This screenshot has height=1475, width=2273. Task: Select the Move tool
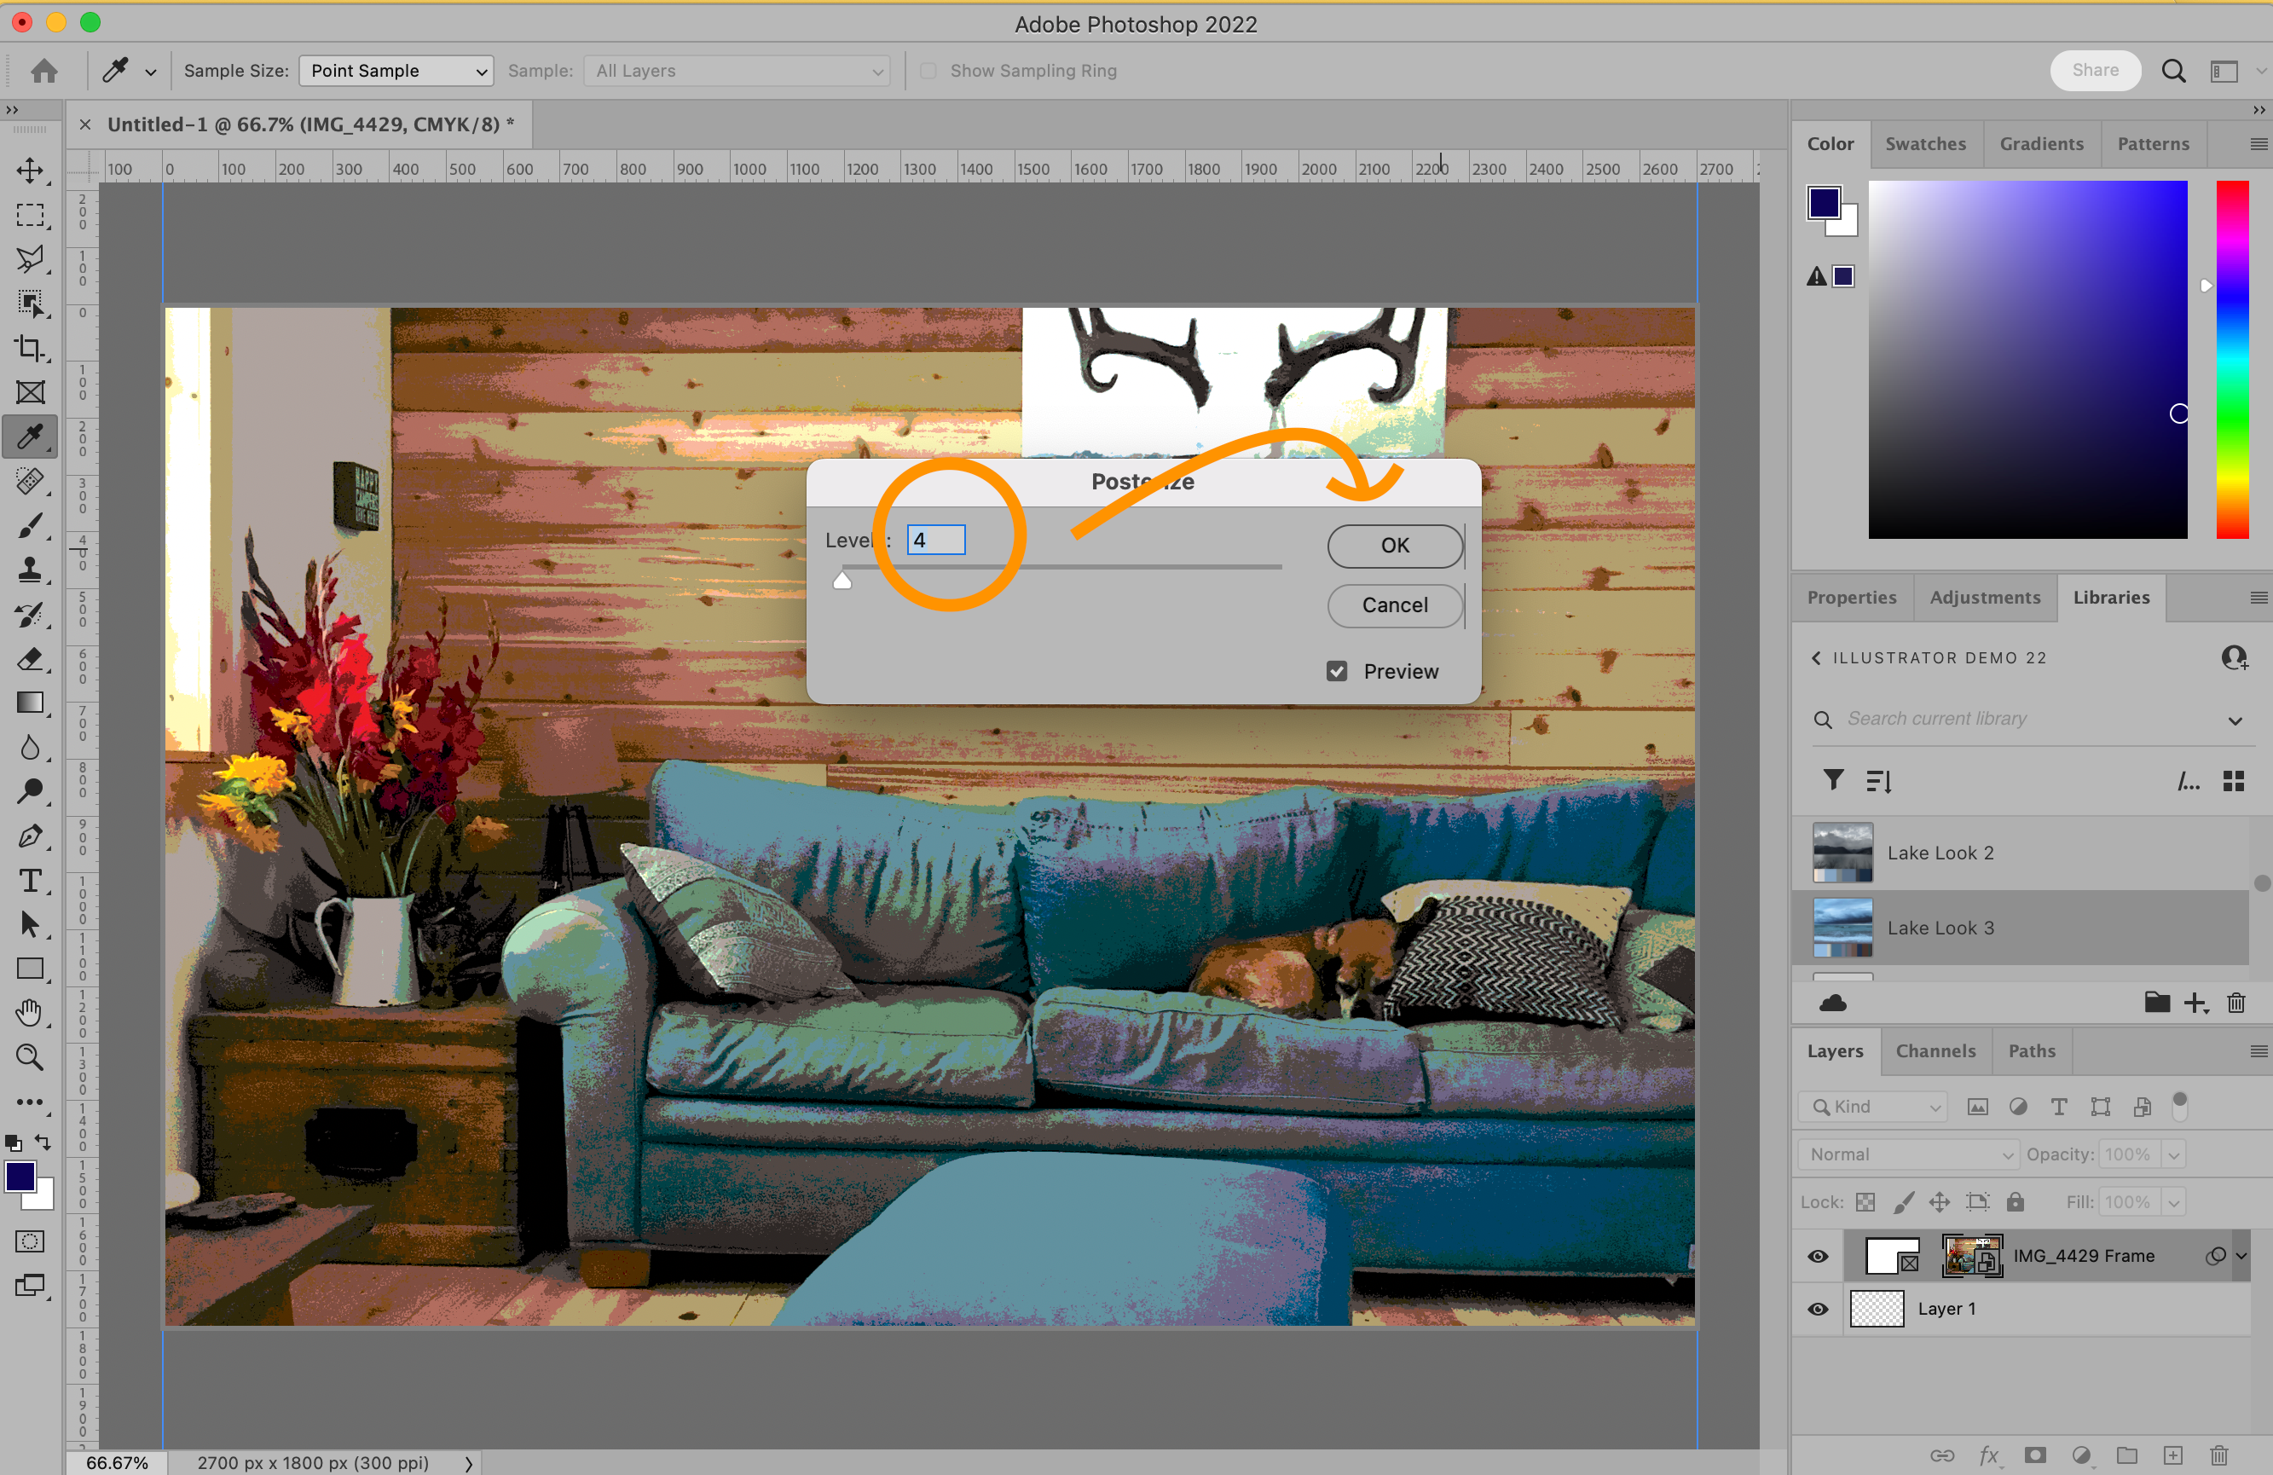(30, 171)
